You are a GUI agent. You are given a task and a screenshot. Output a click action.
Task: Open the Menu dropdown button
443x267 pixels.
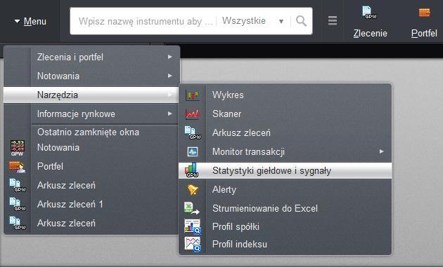pyautogui.click(x=30, y=21)
